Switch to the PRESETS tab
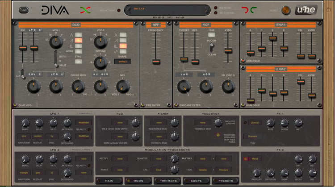The height and width of the screenshot is (187, 335). pos(226,181)
